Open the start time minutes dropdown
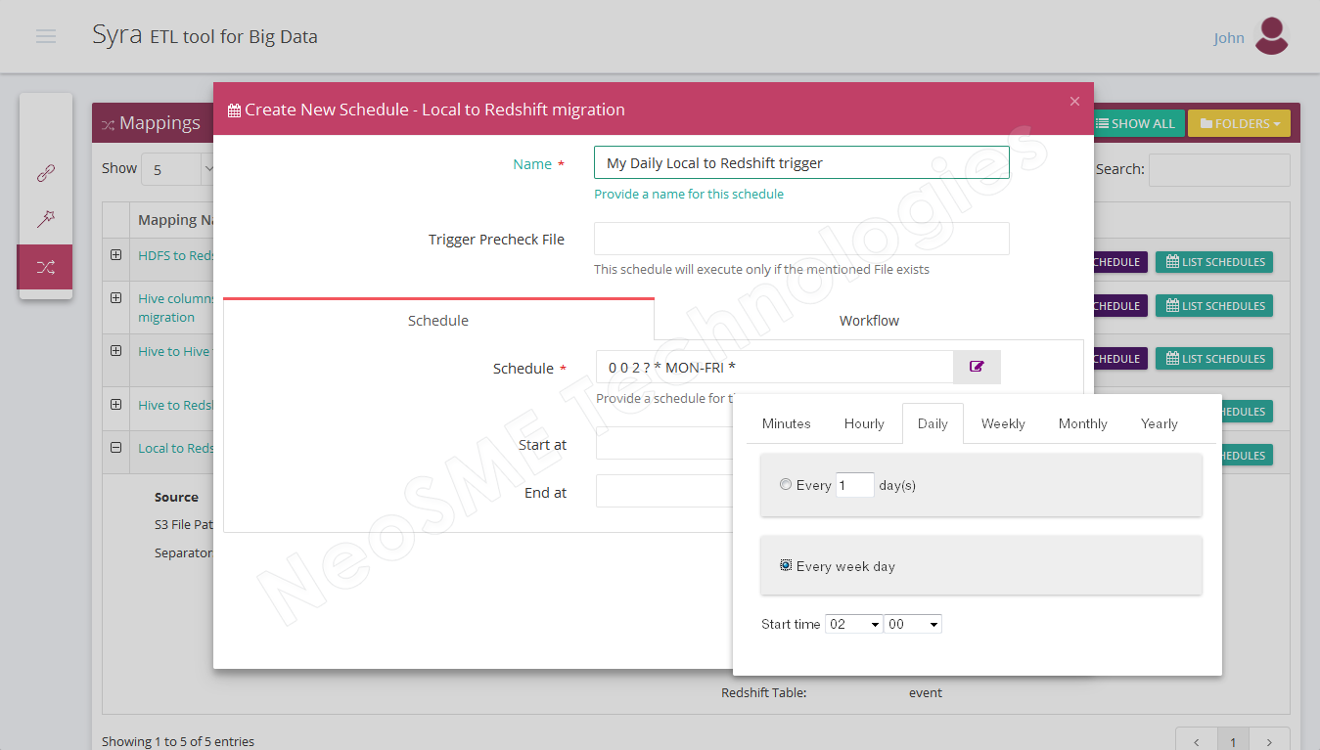Image resolution: width=1320 pixels, height=750 pixels. point(912,624)
